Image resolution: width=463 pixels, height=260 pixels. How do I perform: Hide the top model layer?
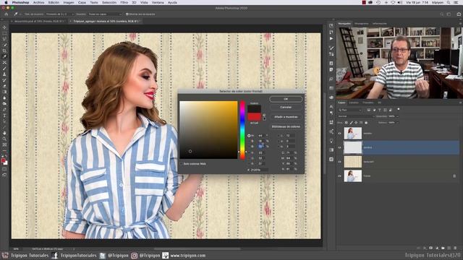pyautogui.click(x=339, y=134)
